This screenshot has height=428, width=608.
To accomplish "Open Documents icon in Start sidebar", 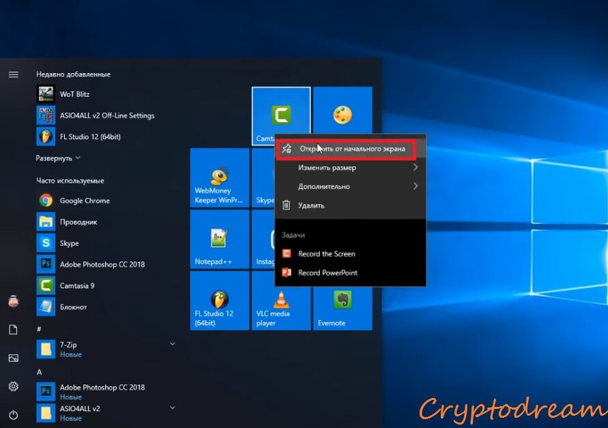I will tap(14, 330).
